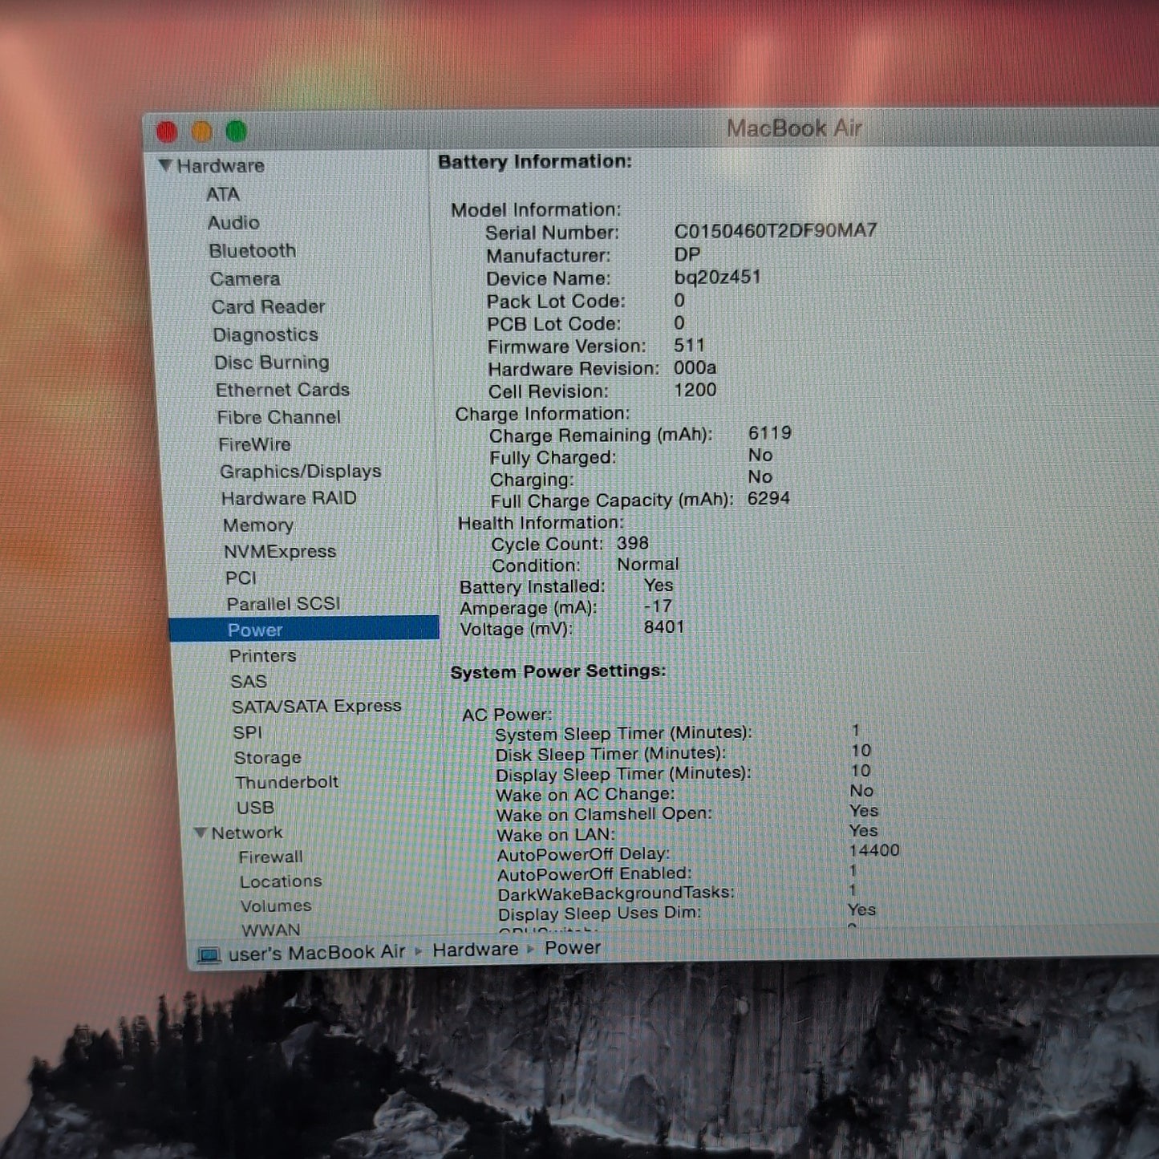This screenshot has height=1159, width=1159.
Task: Click user's MacBook Air in the path bar
Action: point(316,953)
